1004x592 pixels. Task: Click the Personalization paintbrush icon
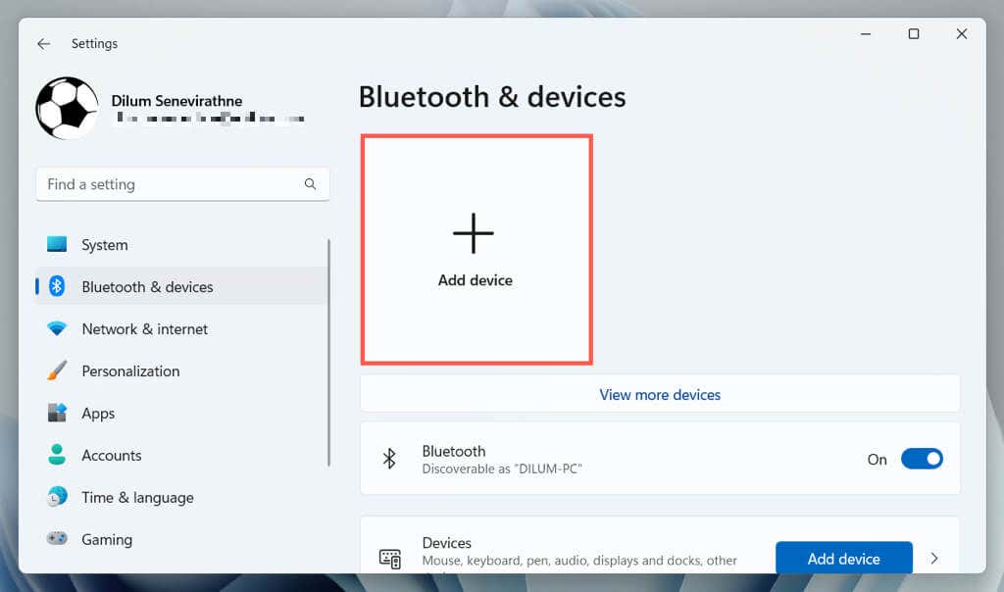59,370
